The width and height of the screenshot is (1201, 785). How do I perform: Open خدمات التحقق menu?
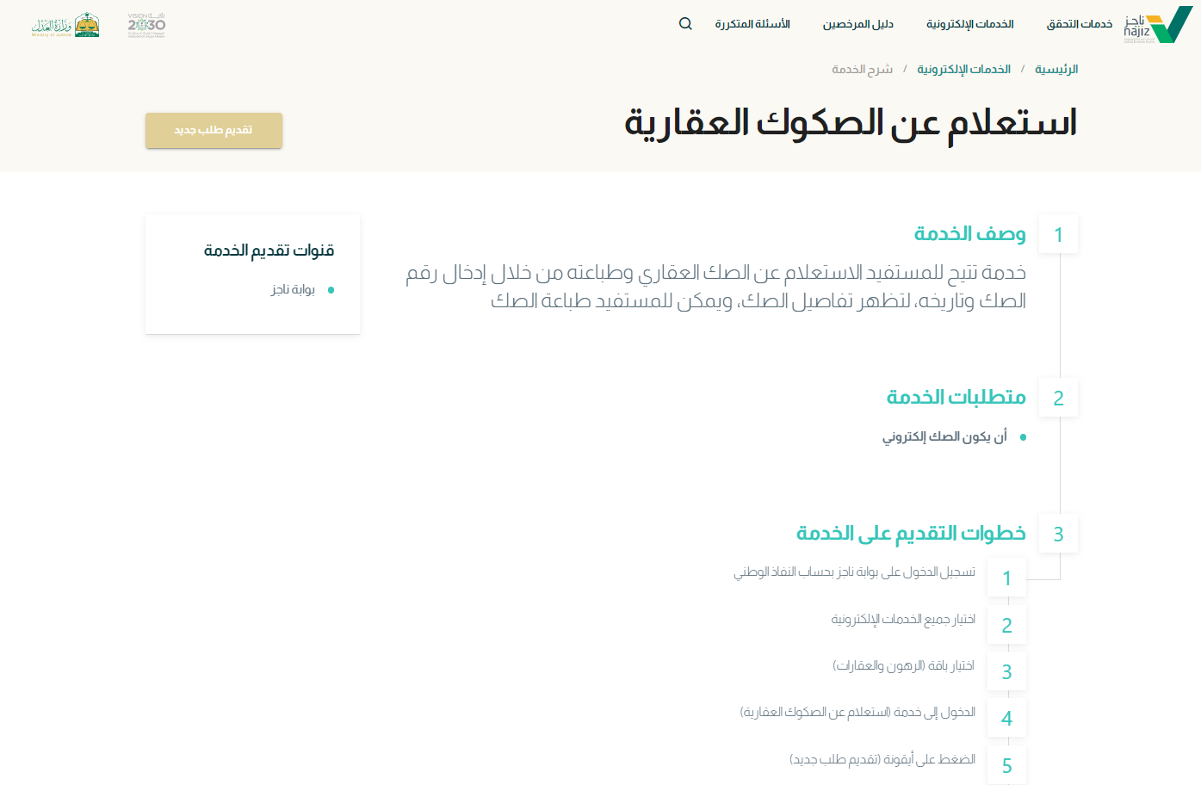click(1080, 24)
